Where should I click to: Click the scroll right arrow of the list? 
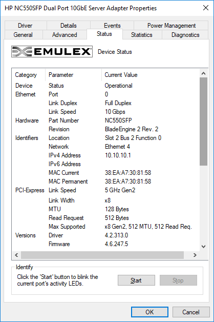[195, 255]
